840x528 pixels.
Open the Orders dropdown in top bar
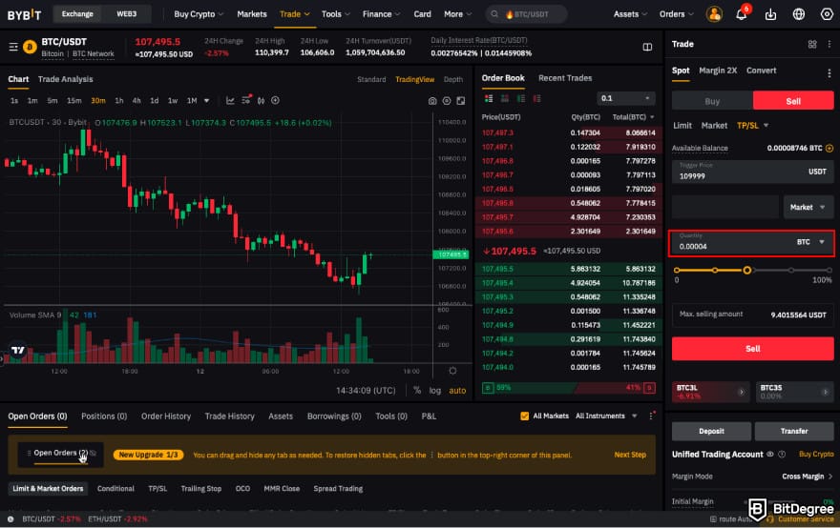click(676, 14)
